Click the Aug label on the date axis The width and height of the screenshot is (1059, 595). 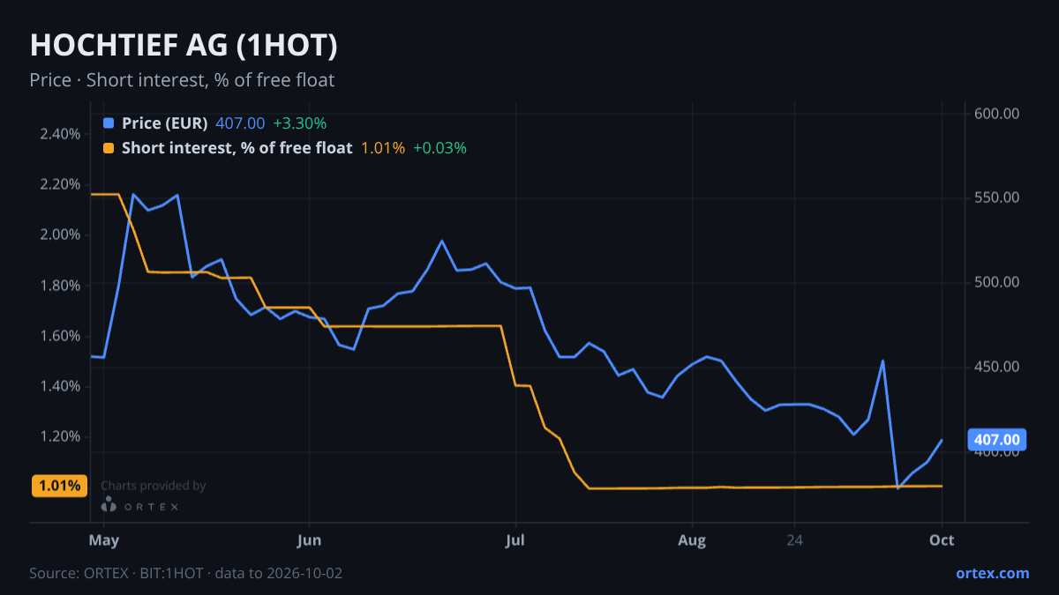point(693,540)
